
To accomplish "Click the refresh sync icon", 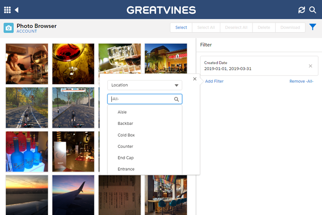I will tap(302, 10).
